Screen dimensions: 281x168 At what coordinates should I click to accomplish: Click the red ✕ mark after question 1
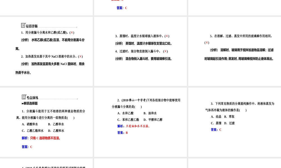(x=72, y=32)
